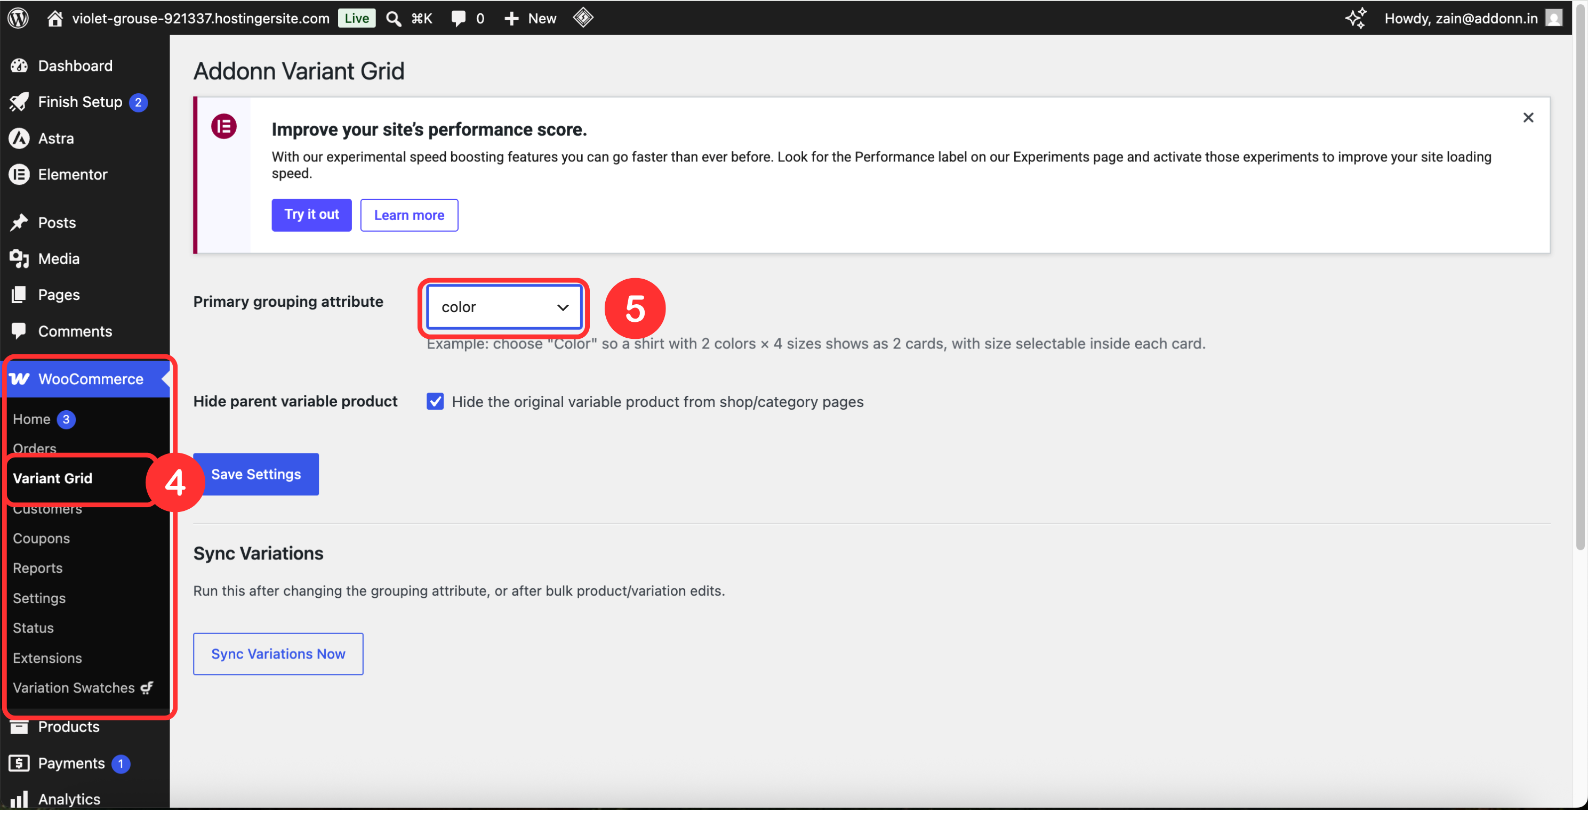
Task: Click the WooCommerce logo icon
Action: (19, 379)
